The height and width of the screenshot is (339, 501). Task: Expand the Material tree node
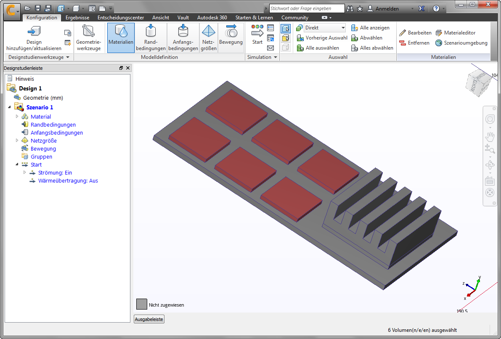pyautogui.click(x=17, y=117)
